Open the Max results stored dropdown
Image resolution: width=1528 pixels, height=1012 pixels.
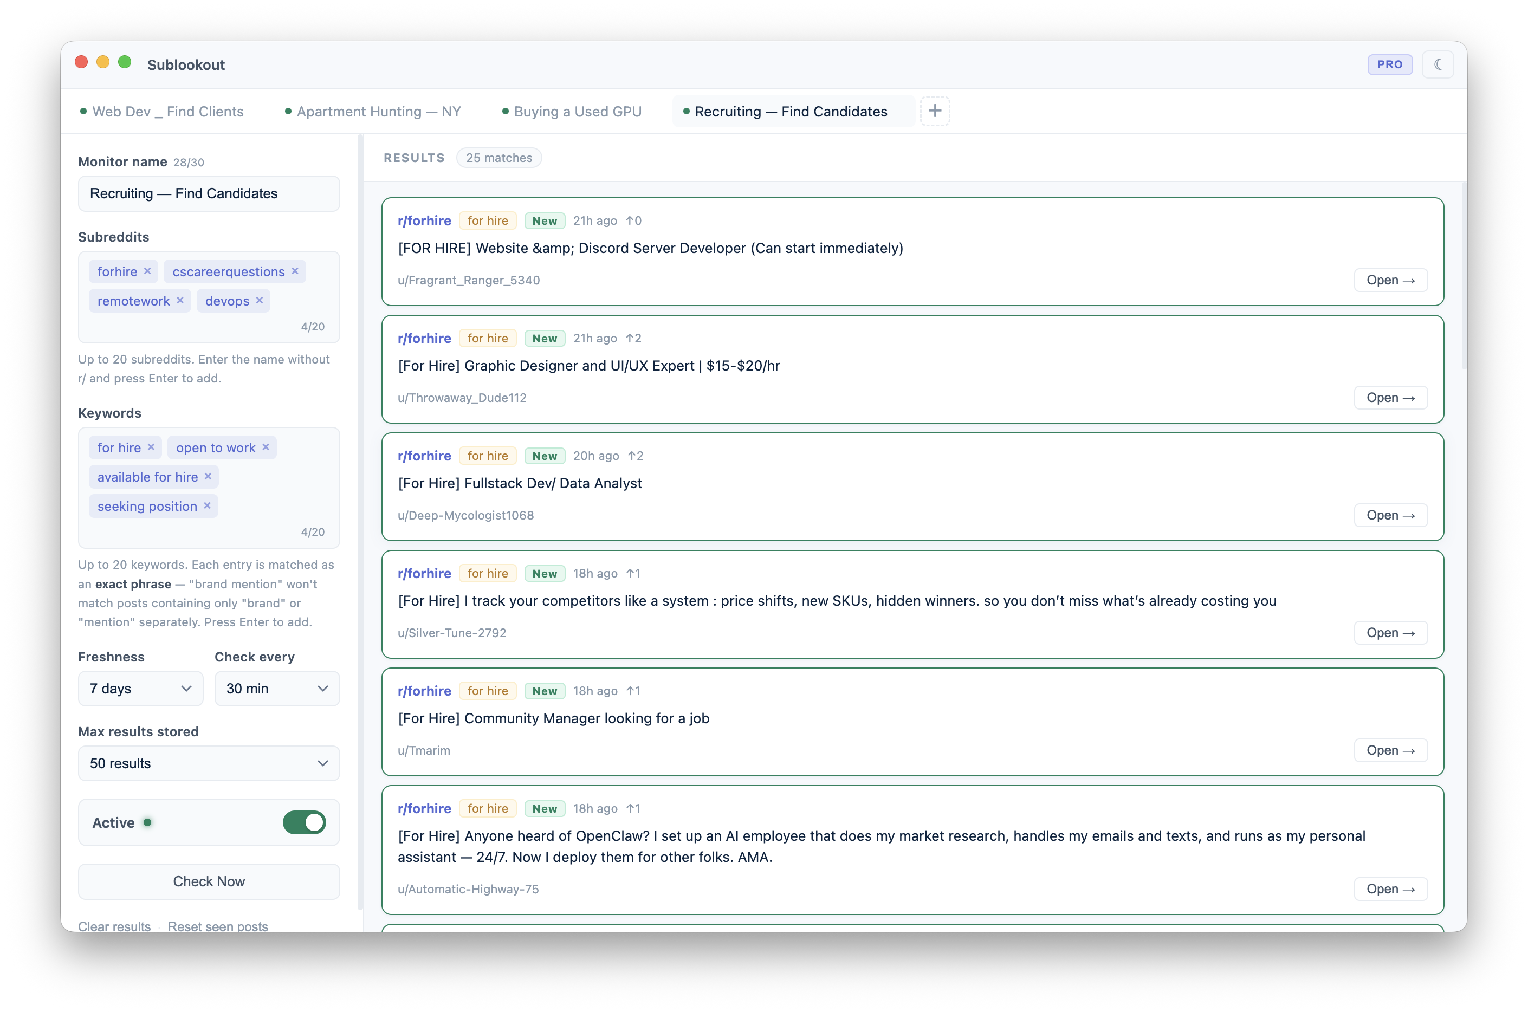pos(208,763)
